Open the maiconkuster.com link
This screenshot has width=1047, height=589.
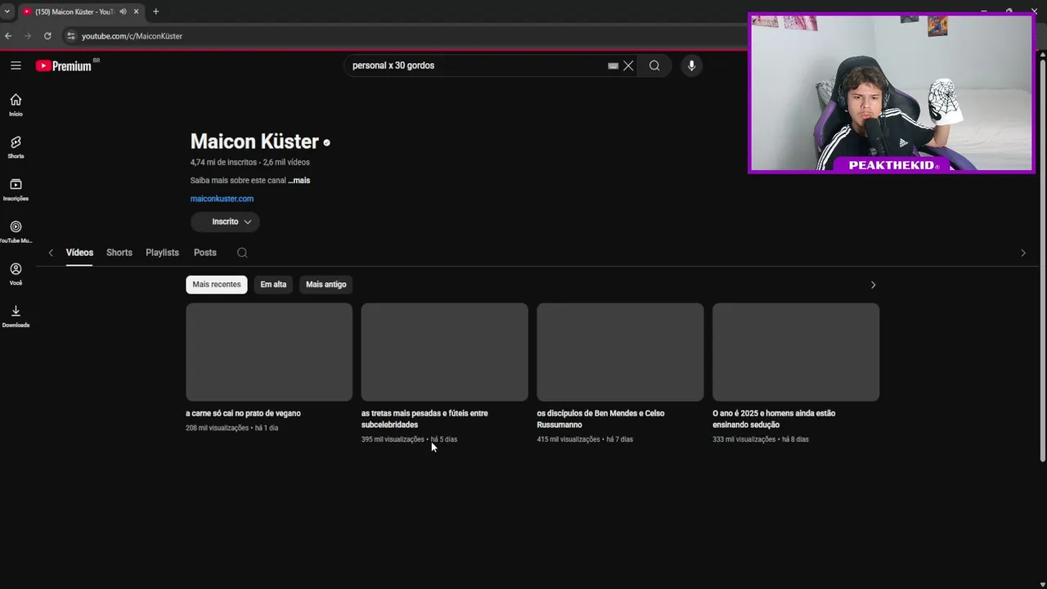pyautogui.click(x=222, y=199)
